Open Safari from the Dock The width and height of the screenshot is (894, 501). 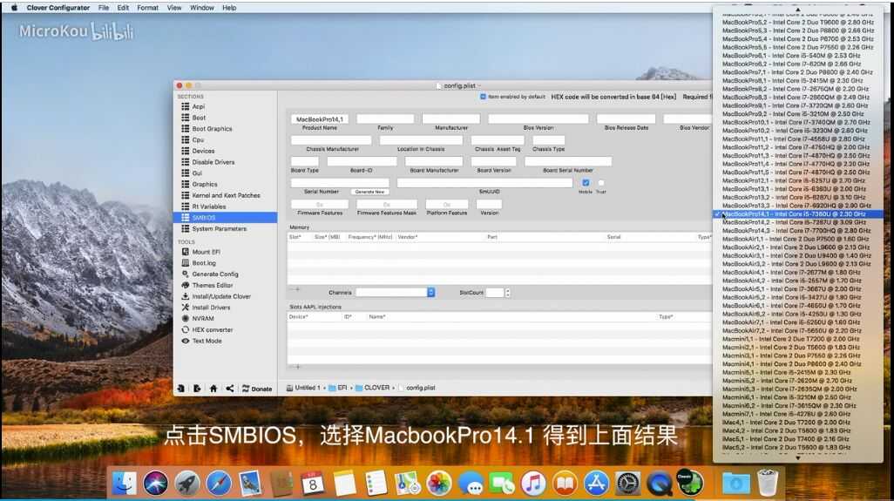[x=219, y=484]
